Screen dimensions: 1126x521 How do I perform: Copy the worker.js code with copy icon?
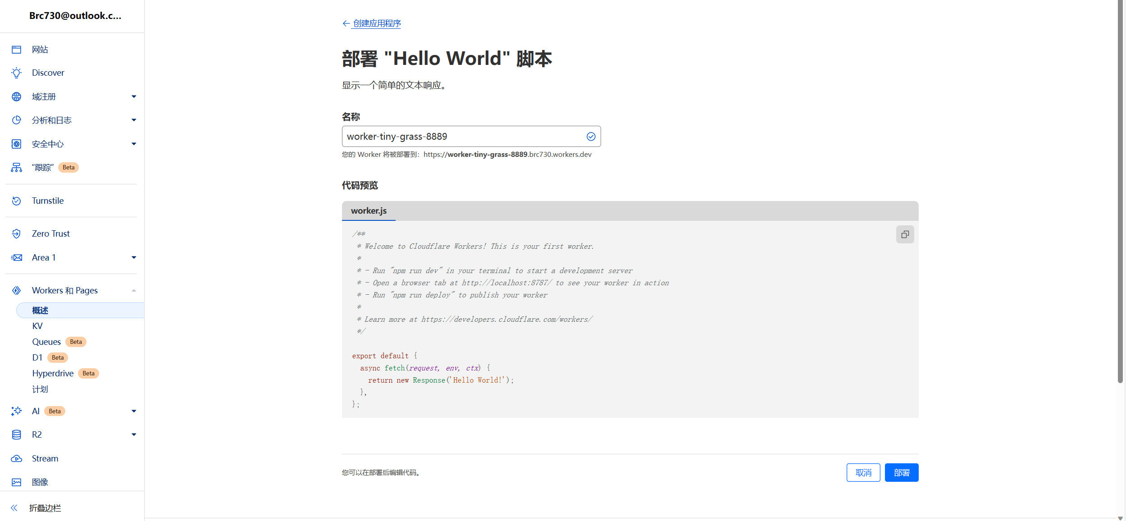(x=905, y=234)
